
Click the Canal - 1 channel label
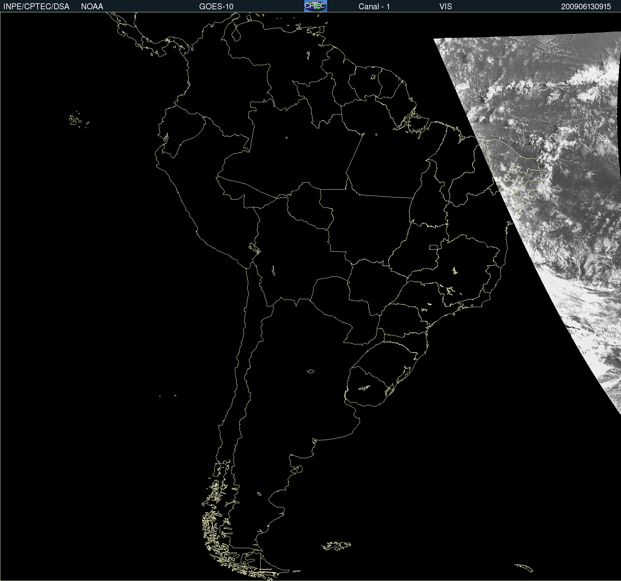pos(374,7)
